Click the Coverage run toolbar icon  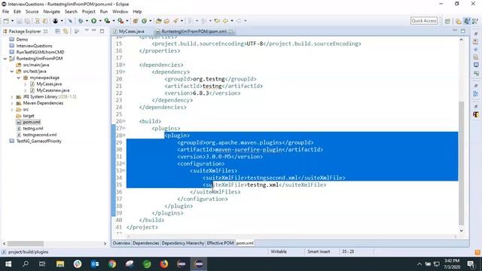point(107,21)
